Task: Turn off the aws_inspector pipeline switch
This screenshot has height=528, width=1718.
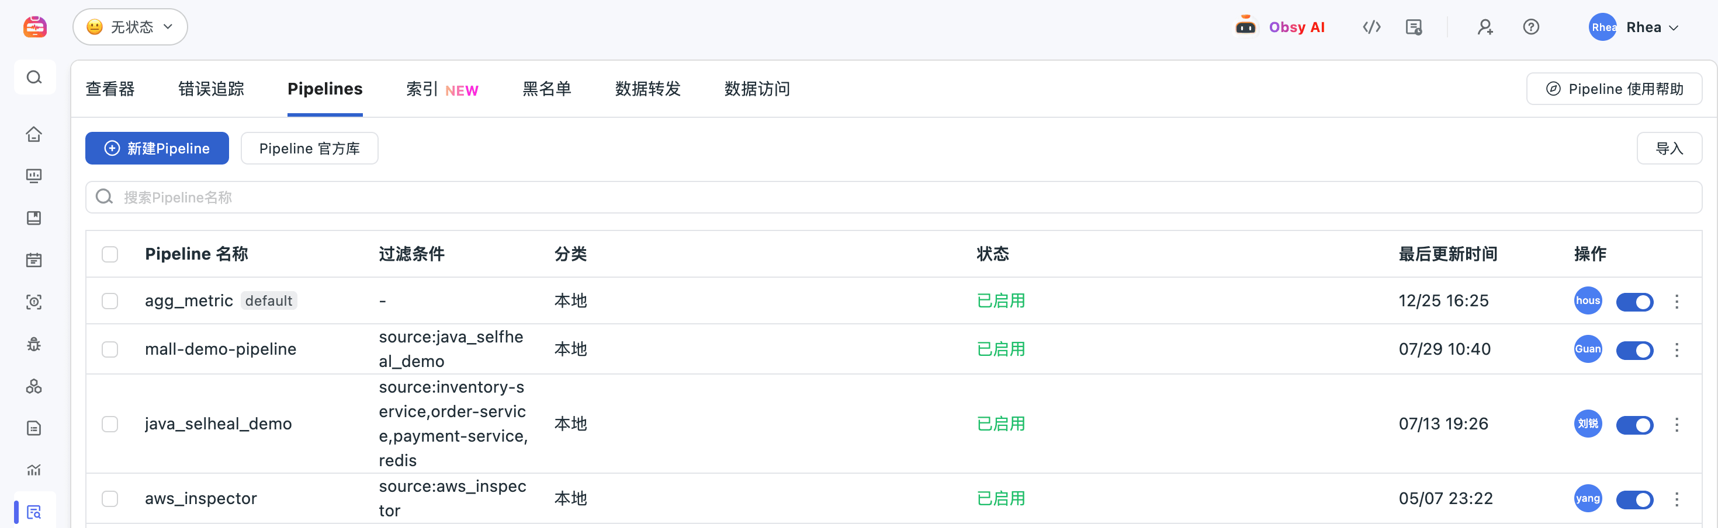Action: click(x=1634, y=499)
